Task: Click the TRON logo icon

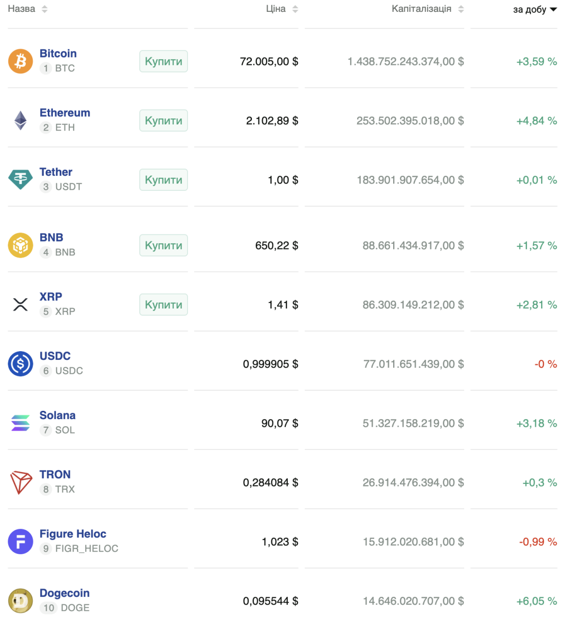Action: click(x=21, y=482)
